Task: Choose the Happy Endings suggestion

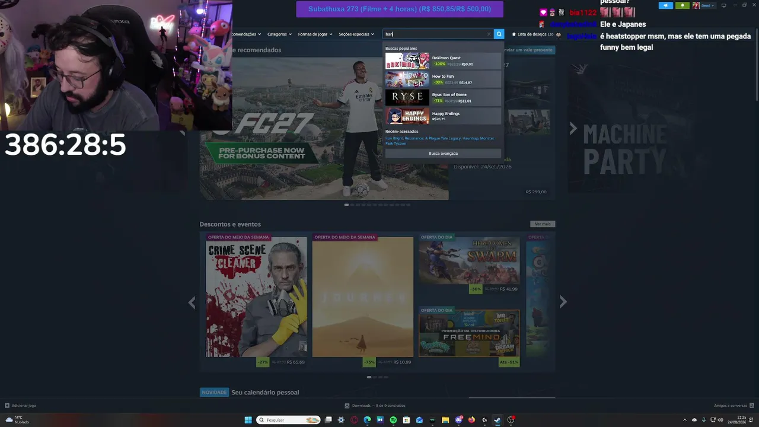Action: coord(443,116)
